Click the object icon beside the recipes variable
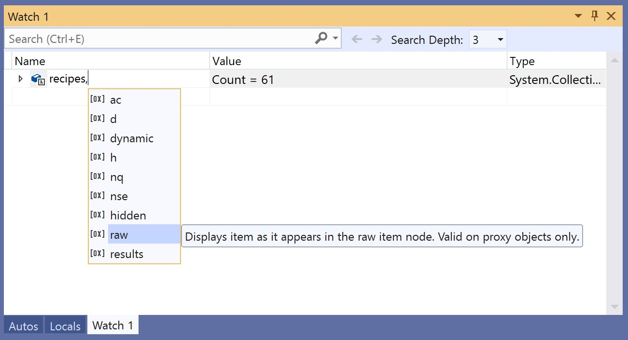Viewport: 628px width, 340px height. click(x=37, y=79)
